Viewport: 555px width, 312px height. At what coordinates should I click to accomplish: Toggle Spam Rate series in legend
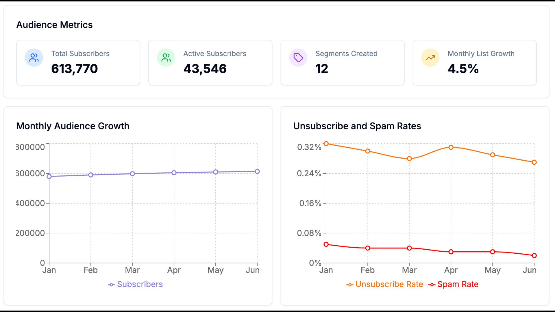tap(458, 284)
